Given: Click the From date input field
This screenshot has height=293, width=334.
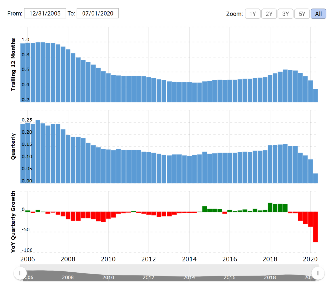Looking at the screenshot, I should pyautogui.click(x=45, y=13).
